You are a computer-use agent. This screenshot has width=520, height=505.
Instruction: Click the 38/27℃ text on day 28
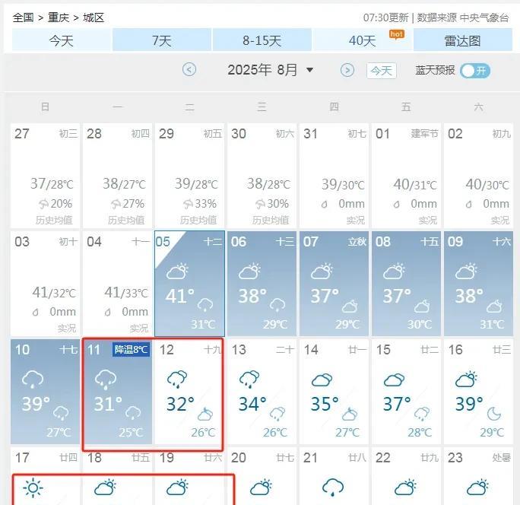click(124, 183)
